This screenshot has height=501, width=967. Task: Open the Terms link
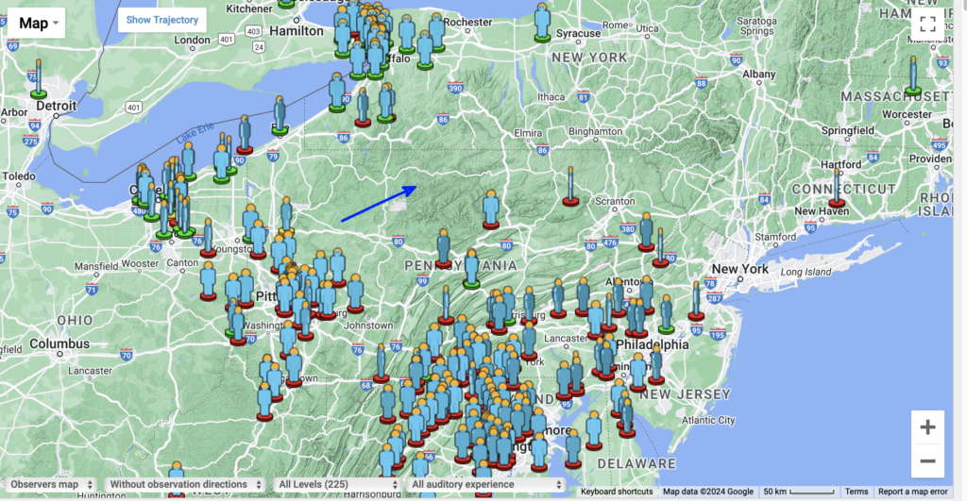point(857,492)
